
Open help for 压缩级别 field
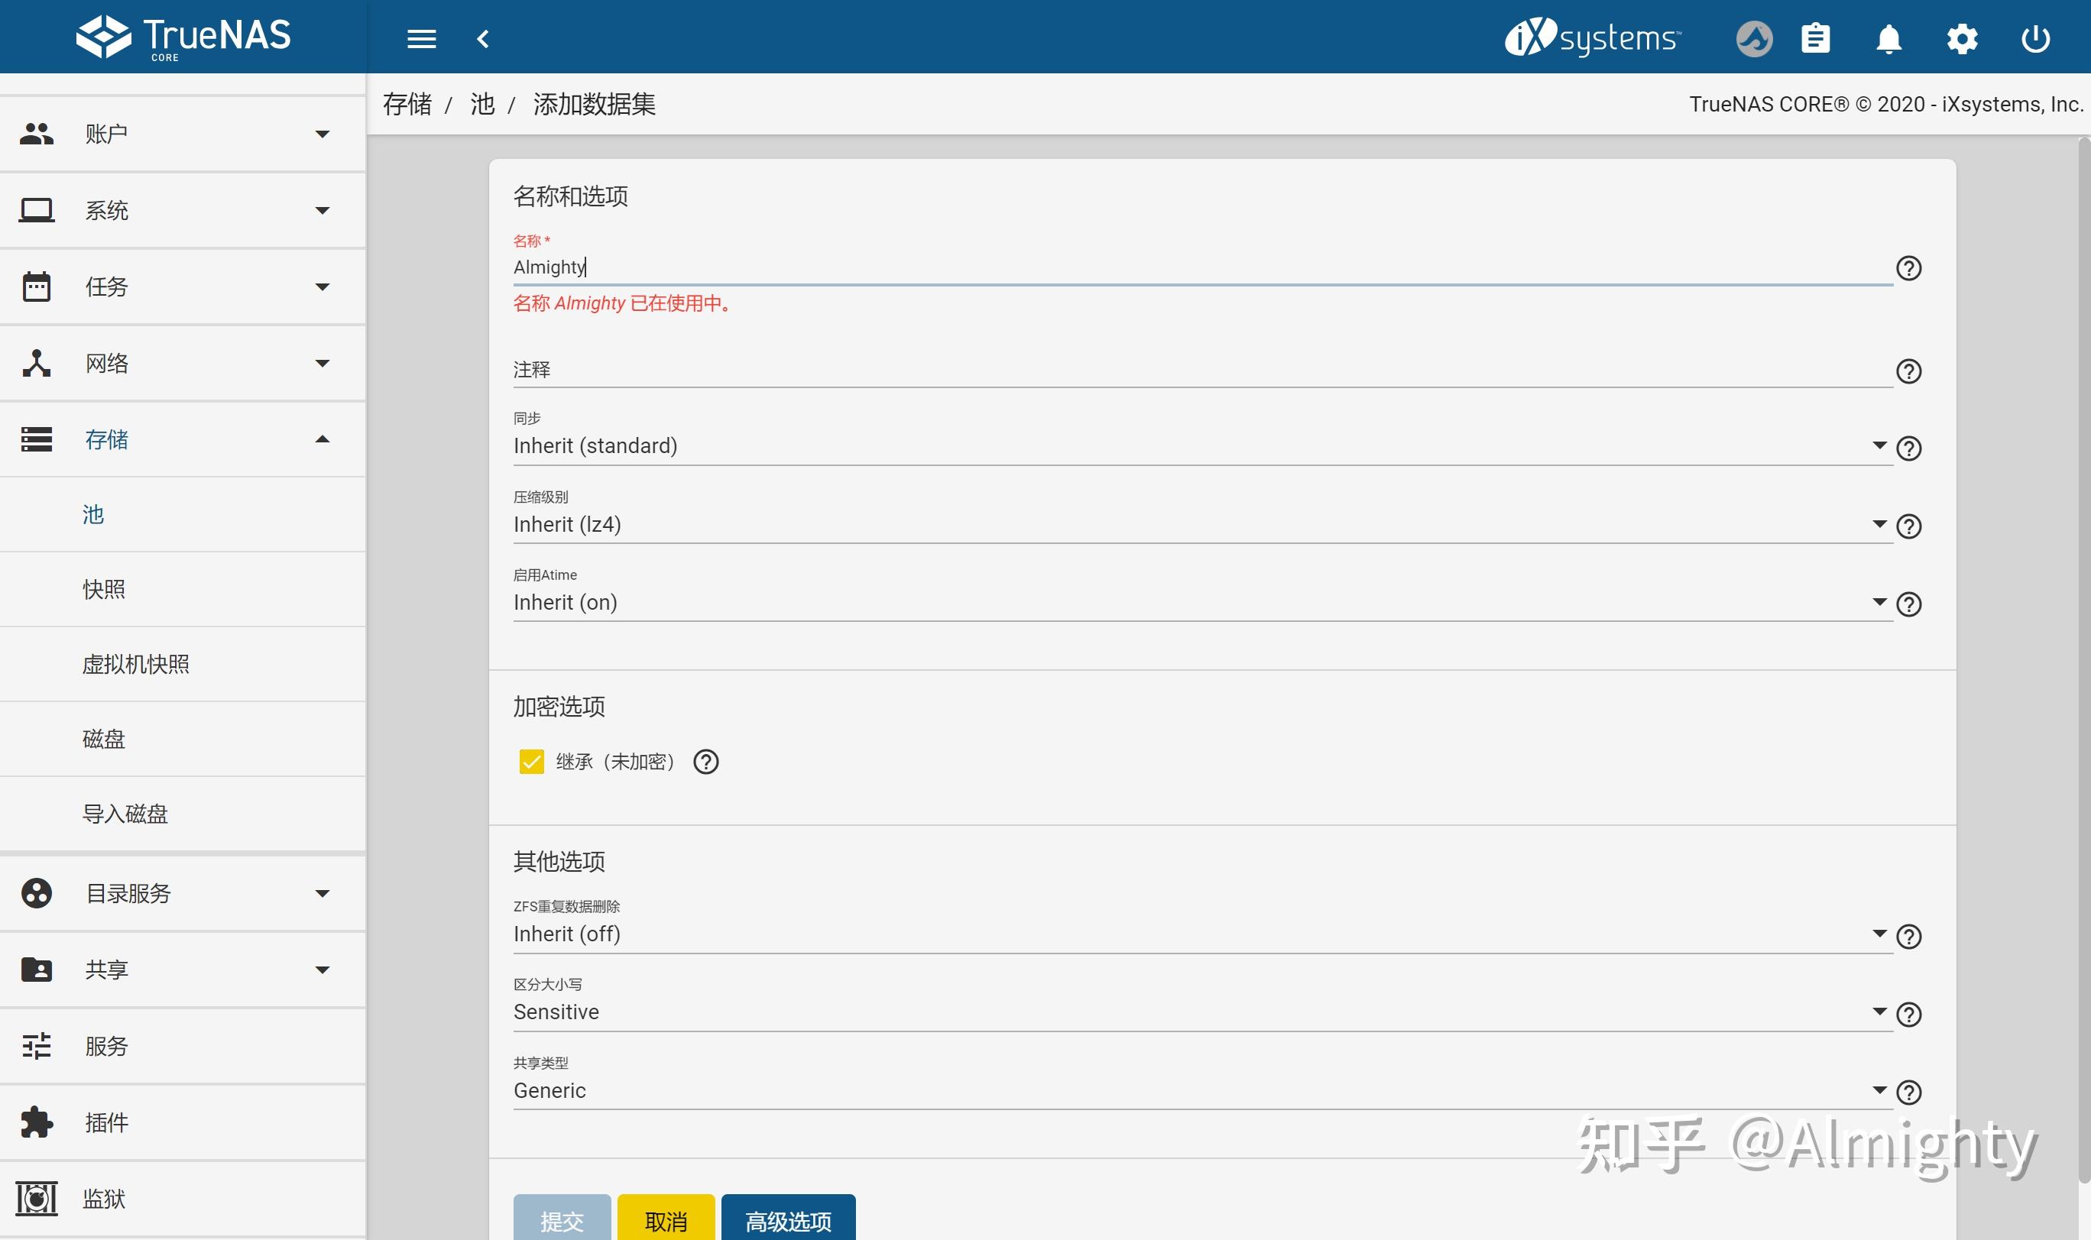(1910, 526)
